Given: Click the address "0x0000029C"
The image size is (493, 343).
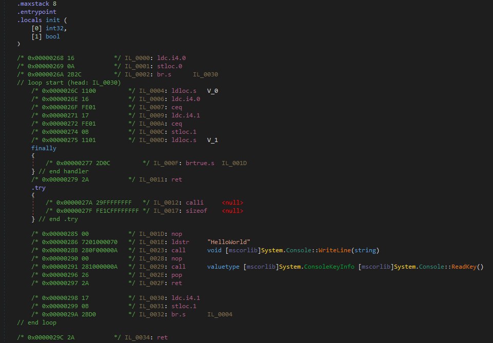Looking at the screenshot, I should tap(46, 338).
